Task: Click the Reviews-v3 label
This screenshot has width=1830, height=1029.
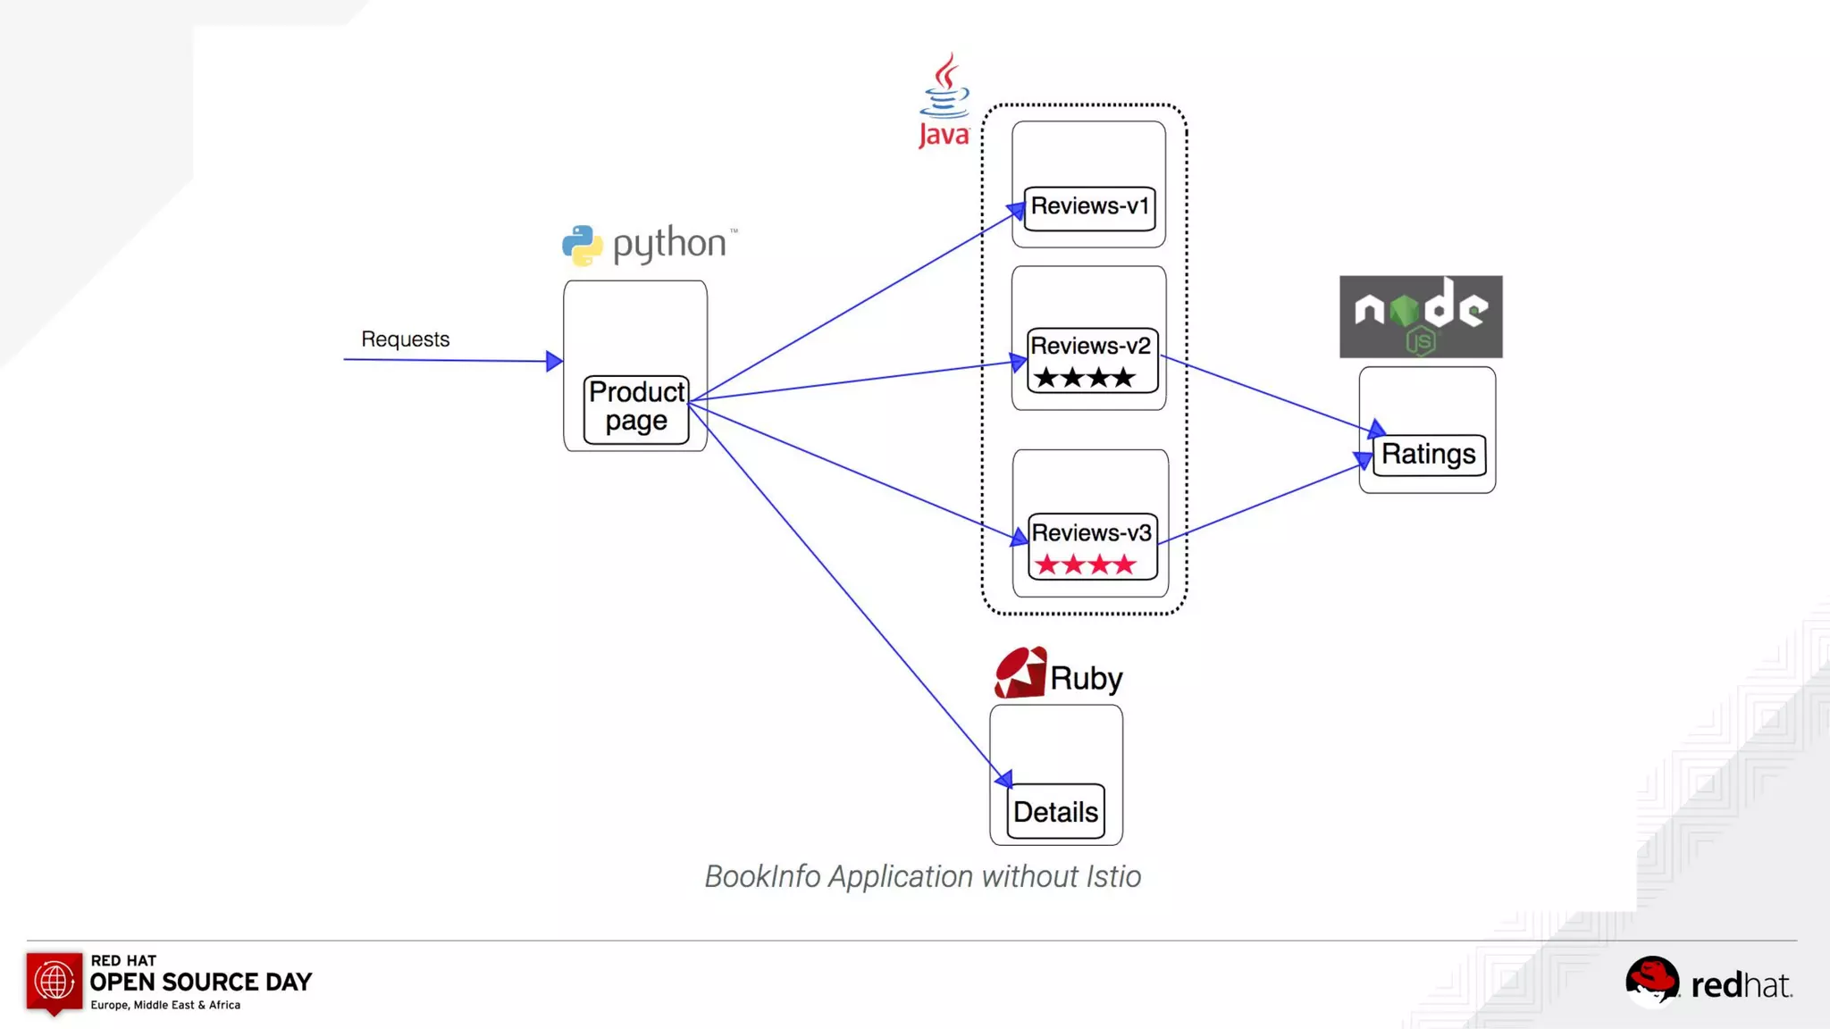Action: 1091,533
